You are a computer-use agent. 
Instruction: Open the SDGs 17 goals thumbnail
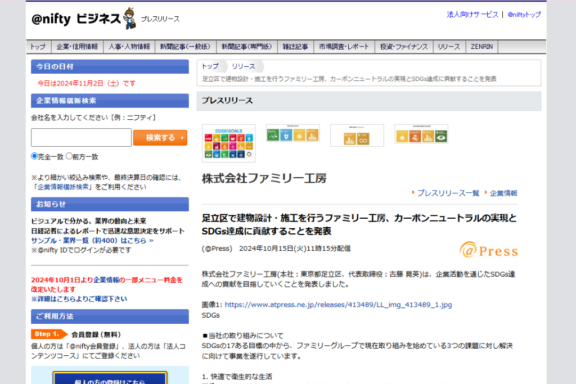coord(229,143)
